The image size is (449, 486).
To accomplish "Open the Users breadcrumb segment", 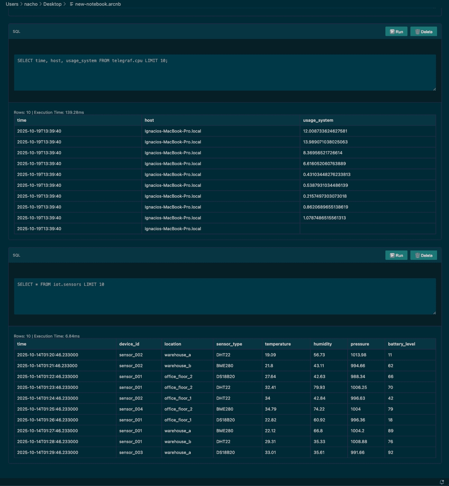I will pos(12,4).
